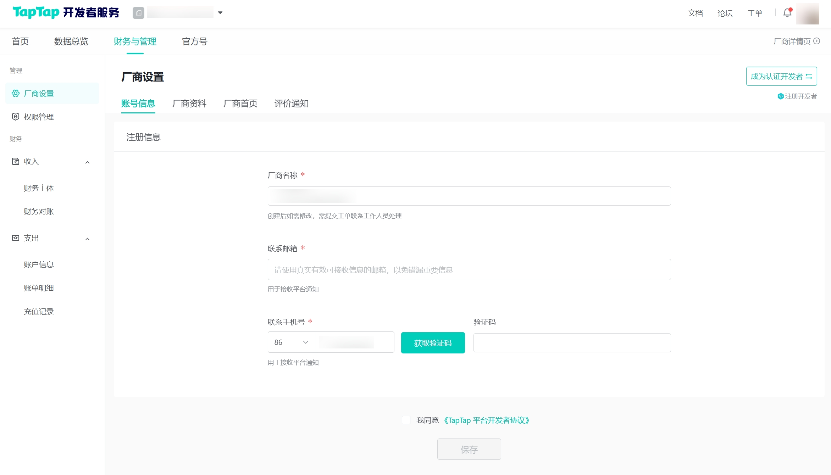Click the 收入 wallet icon
The width and height of the screenshot is (831, 475).
coord(16,161)
